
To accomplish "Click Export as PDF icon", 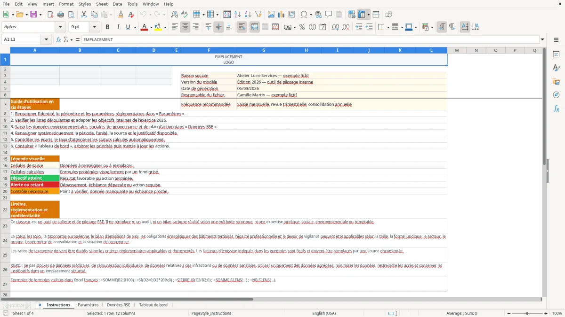I will coord(50,15).
